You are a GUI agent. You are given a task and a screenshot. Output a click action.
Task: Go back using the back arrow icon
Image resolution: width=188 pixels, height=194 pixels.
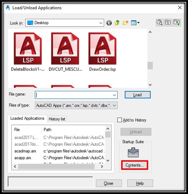[109, 23]
